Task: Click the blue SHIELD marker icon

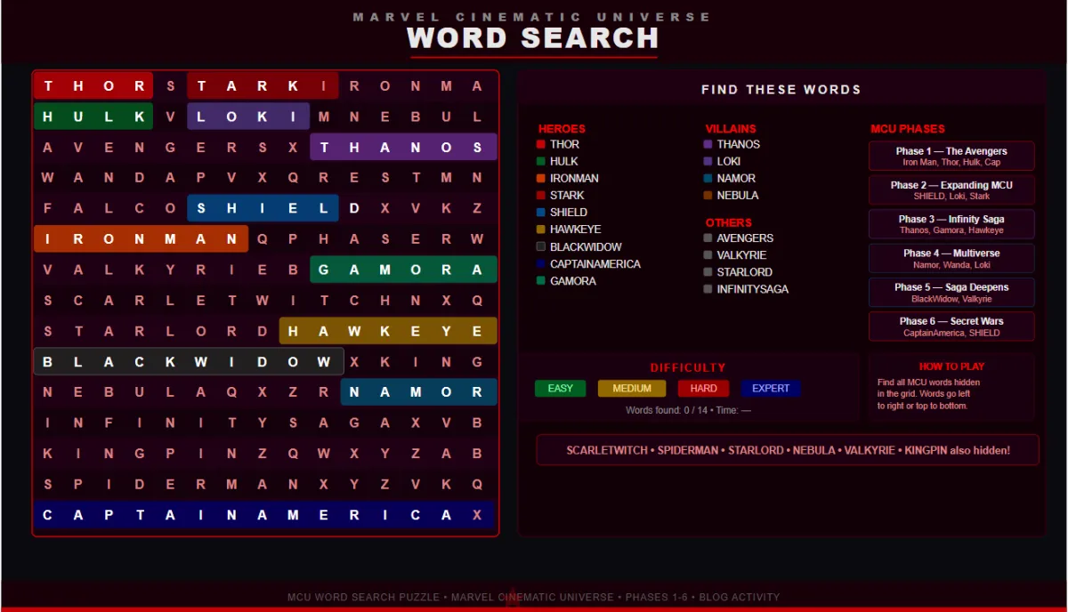Action: tap(541, 212)
